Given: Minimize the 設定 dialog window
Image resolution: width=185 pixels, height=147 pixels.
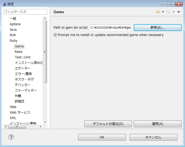Looking at the screenshot, I should [x=162, y=4].
